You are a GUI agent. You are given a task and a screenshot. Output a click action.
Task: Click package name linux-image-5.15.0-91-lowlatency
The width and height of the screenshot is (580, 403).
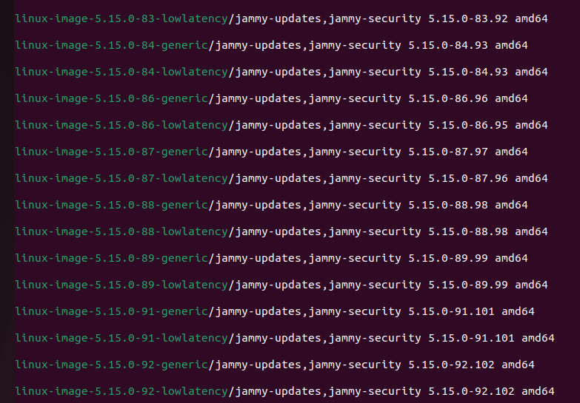pyautogui.click(x=121, y=338)
